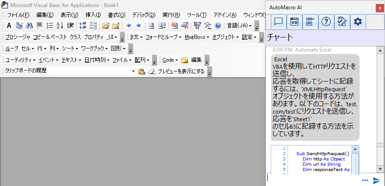Image resolution: width=385 pixels, height=186 pixels.
Task: Click the three-dot more options icon
Action: pyautogui.click(x=365, y=181)
